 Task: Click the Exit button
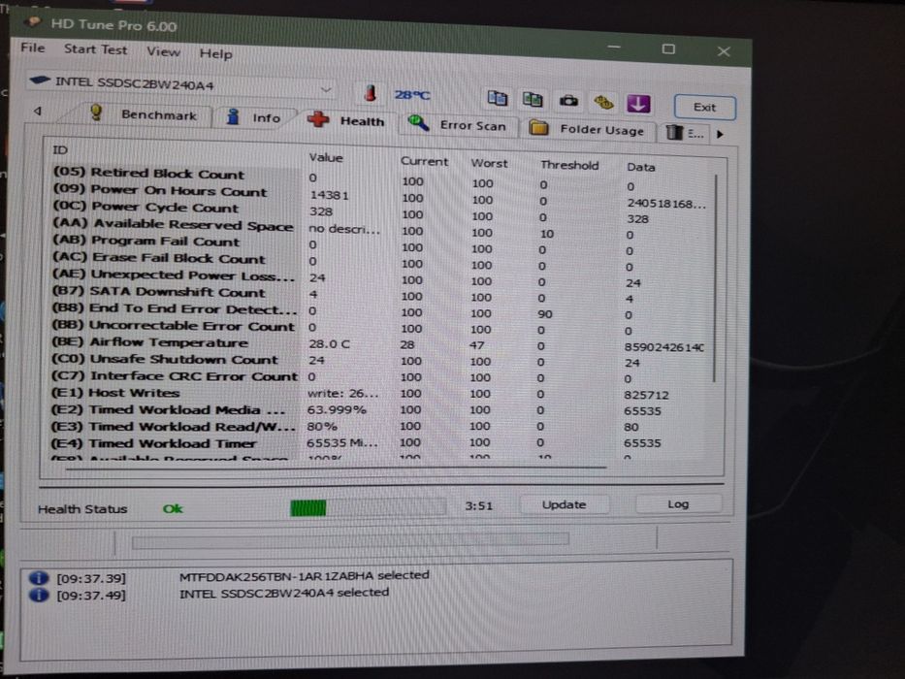click(705, 108)
